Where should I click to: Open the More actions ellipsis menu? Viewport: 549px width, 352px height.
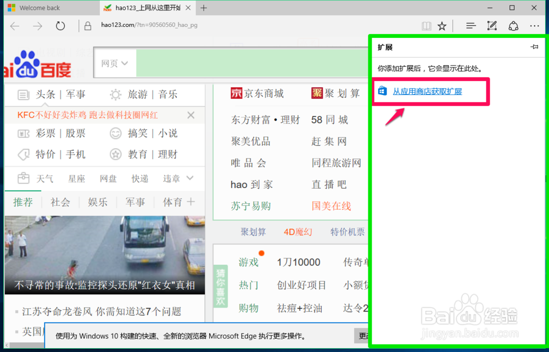(x=534, y=26)
